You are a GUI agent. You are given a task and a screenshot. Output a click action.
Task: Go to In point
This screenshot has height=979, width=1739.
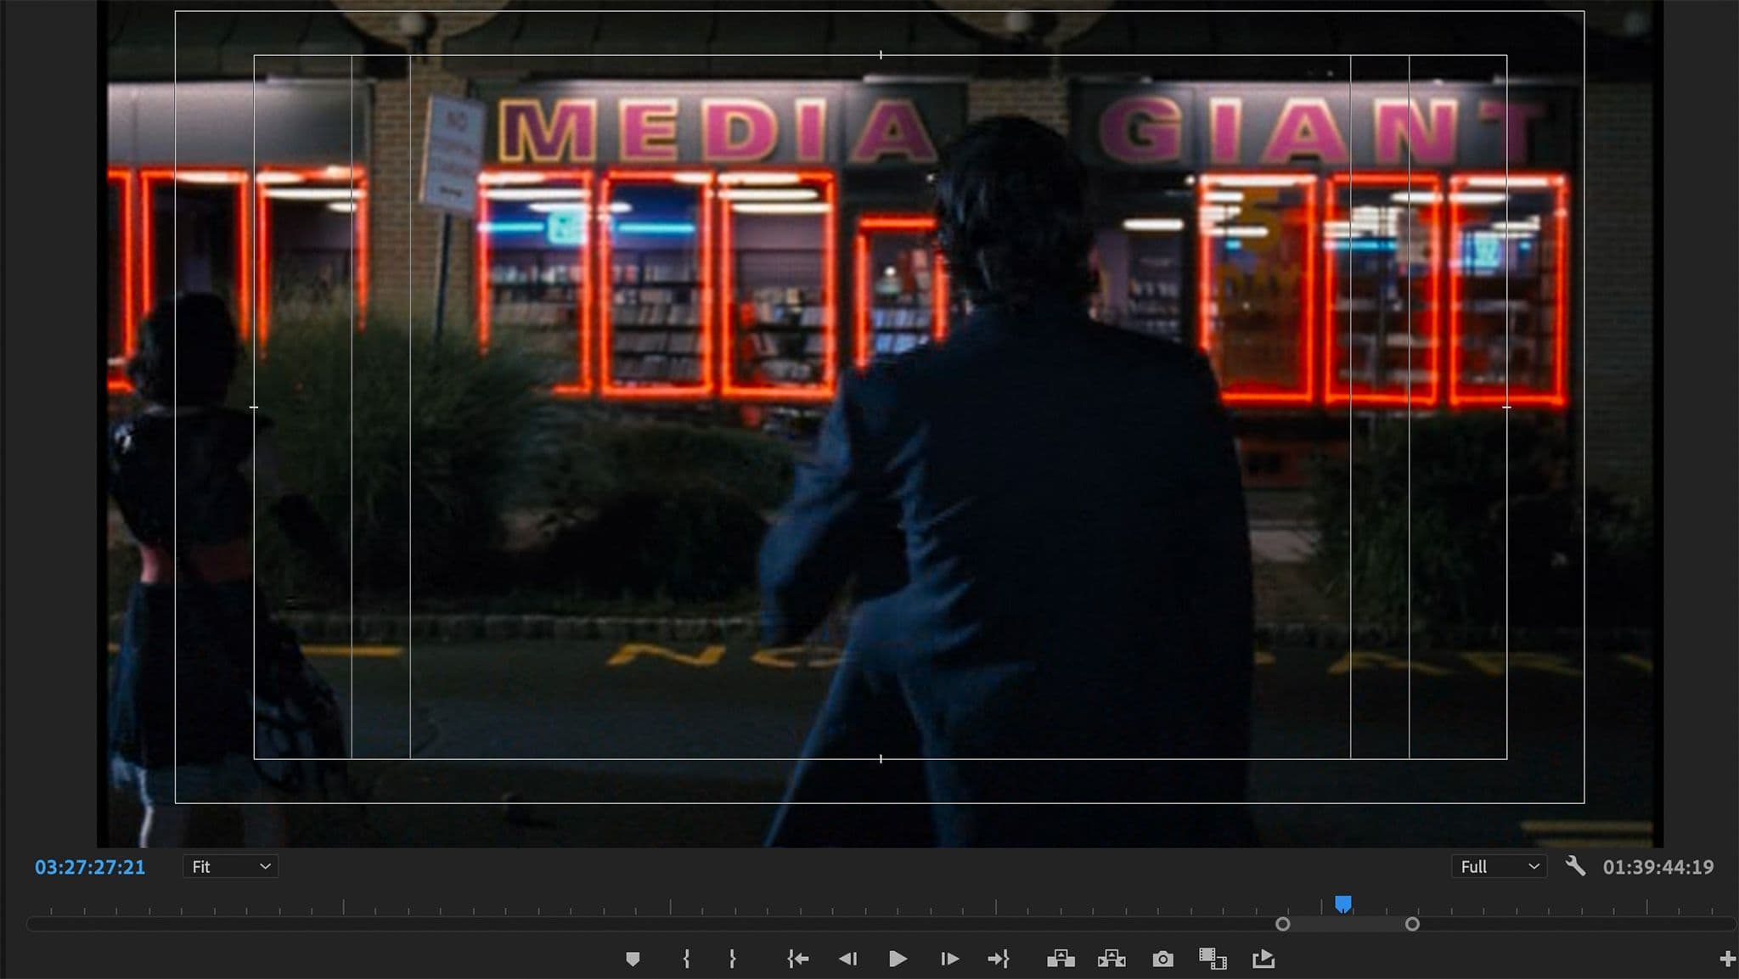coord(797,959)
